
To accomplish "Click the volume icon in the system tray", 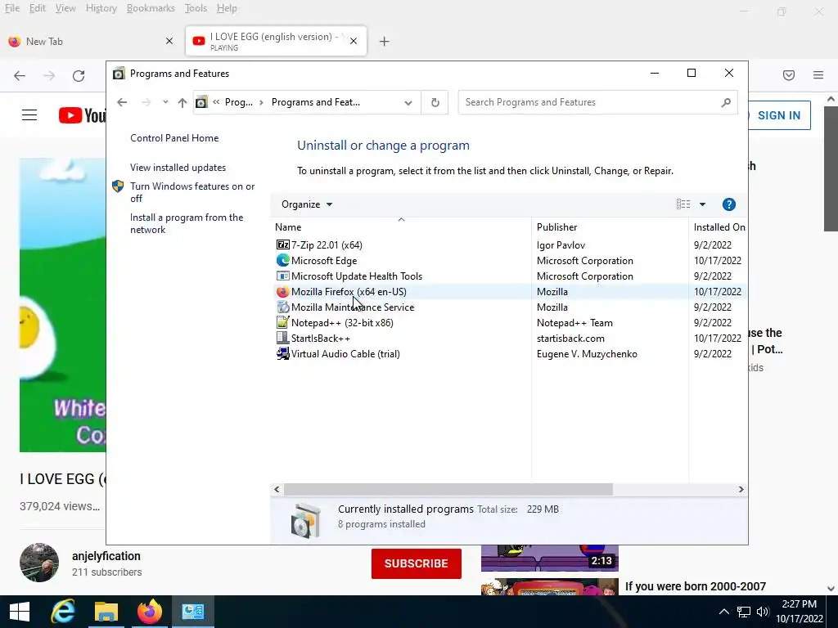I will [x=763, y=612].
